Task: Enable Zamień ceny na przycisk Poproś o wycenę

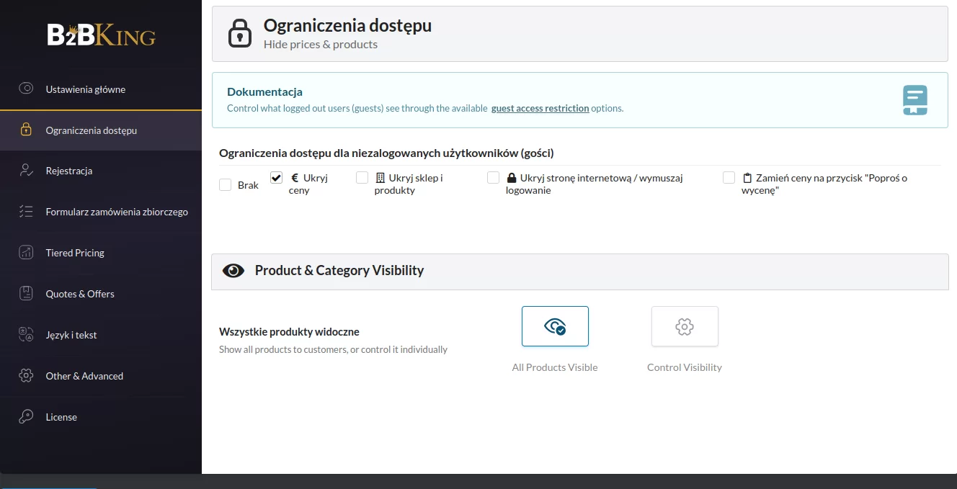Action: click(x=729, y=178)
